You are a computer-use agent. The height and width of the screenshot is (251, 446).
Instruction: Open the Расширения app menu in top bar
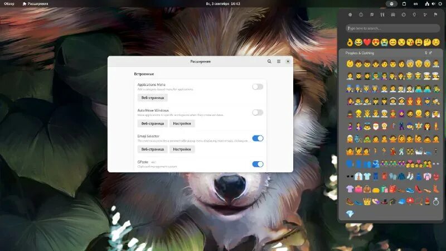tap(35, 4)
